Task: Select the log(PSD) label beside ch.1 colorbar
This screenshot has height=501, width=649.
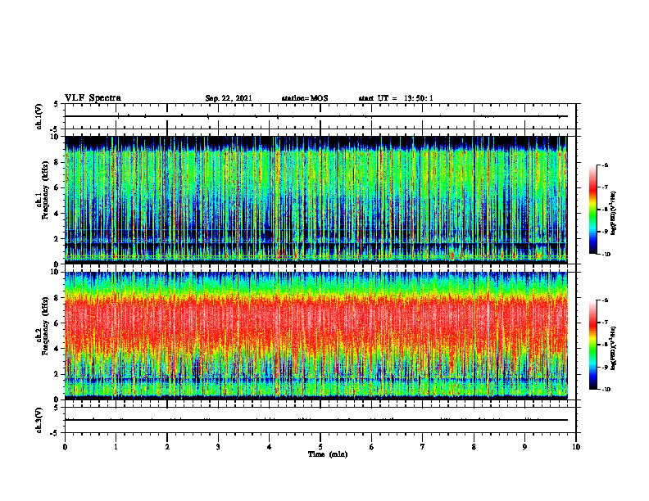Action: 614,214
